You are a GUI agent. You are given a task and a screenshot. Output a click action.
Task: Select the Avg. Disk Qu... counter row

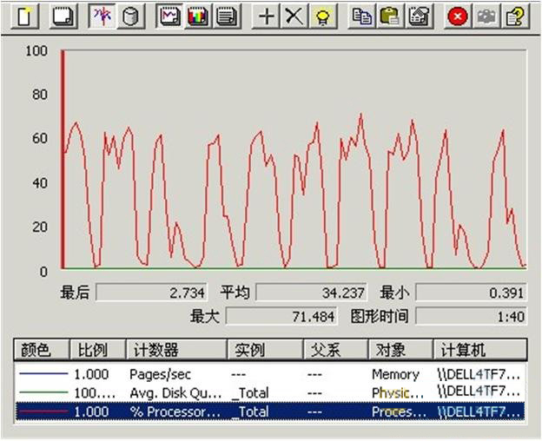pos(270,392)
